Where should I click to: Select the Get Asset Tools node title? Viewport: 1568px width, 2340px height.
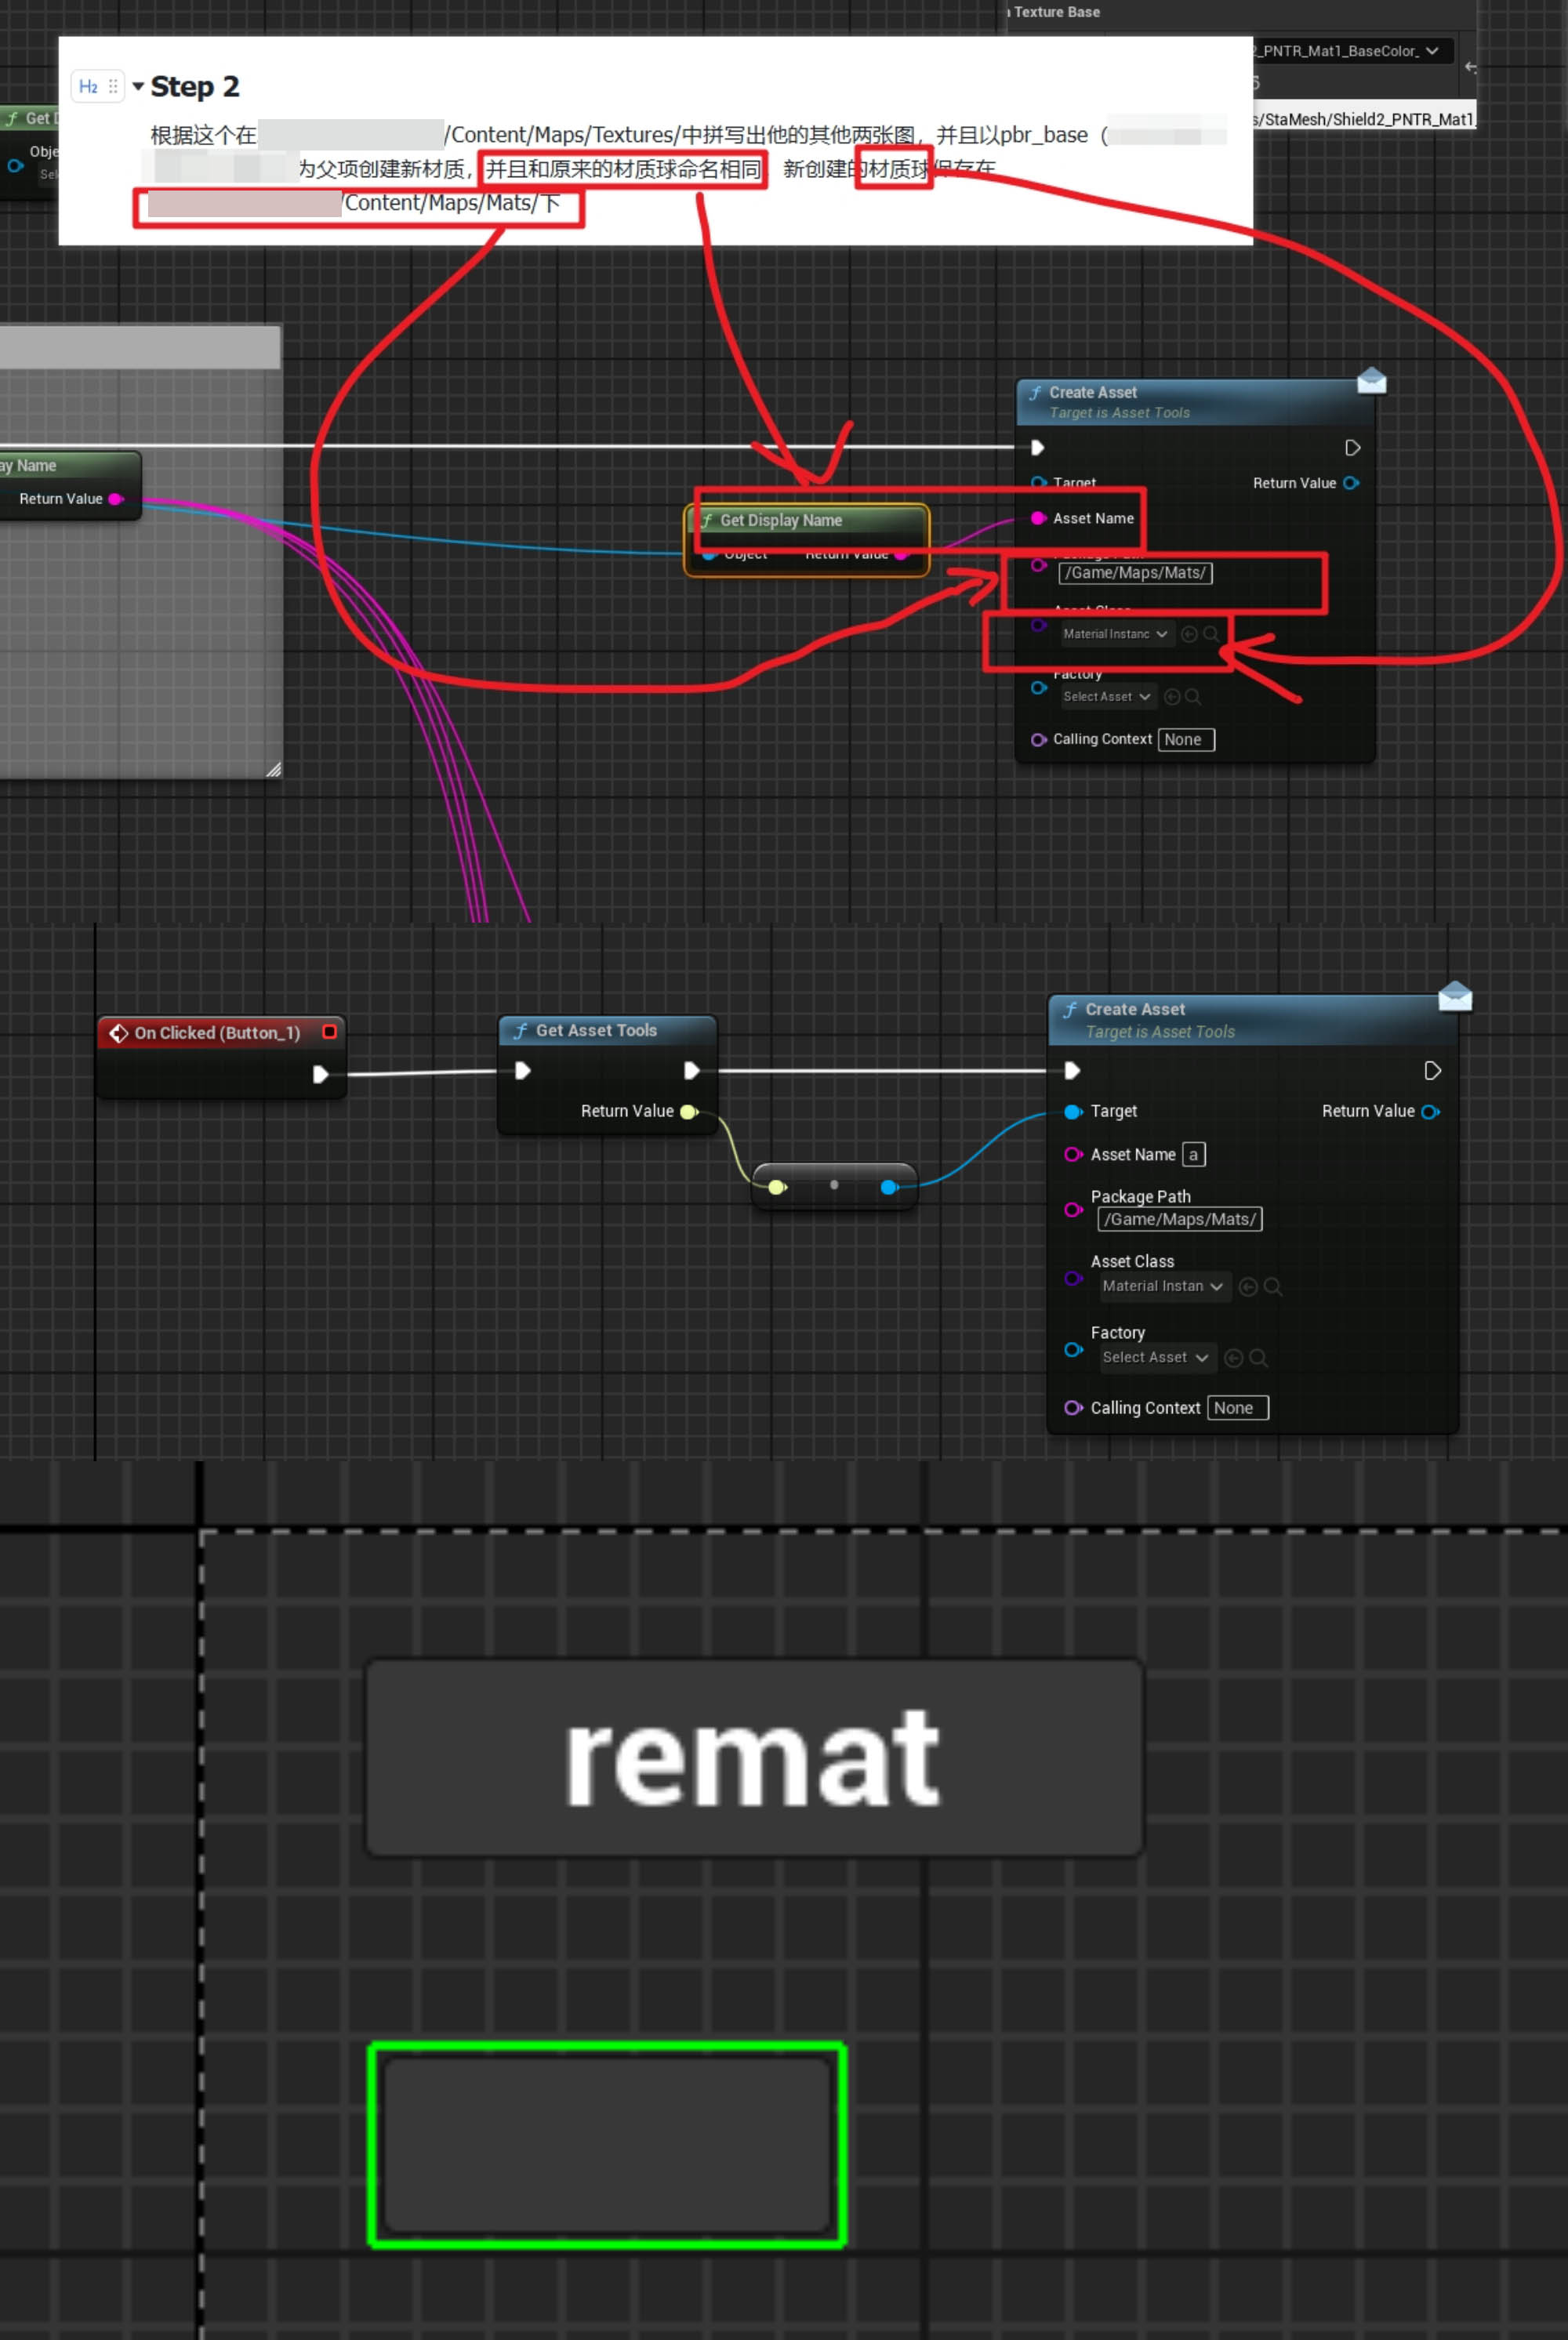596,1030
